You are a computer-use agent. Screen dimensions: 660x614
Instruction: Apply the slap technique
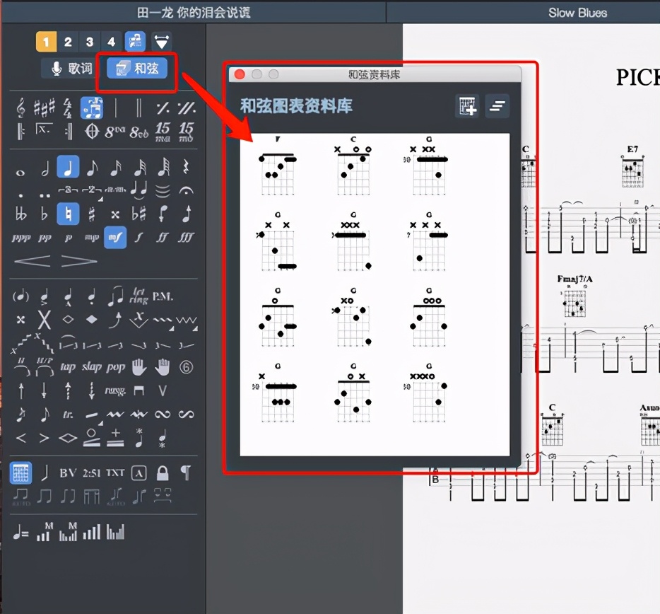[91, 366]
